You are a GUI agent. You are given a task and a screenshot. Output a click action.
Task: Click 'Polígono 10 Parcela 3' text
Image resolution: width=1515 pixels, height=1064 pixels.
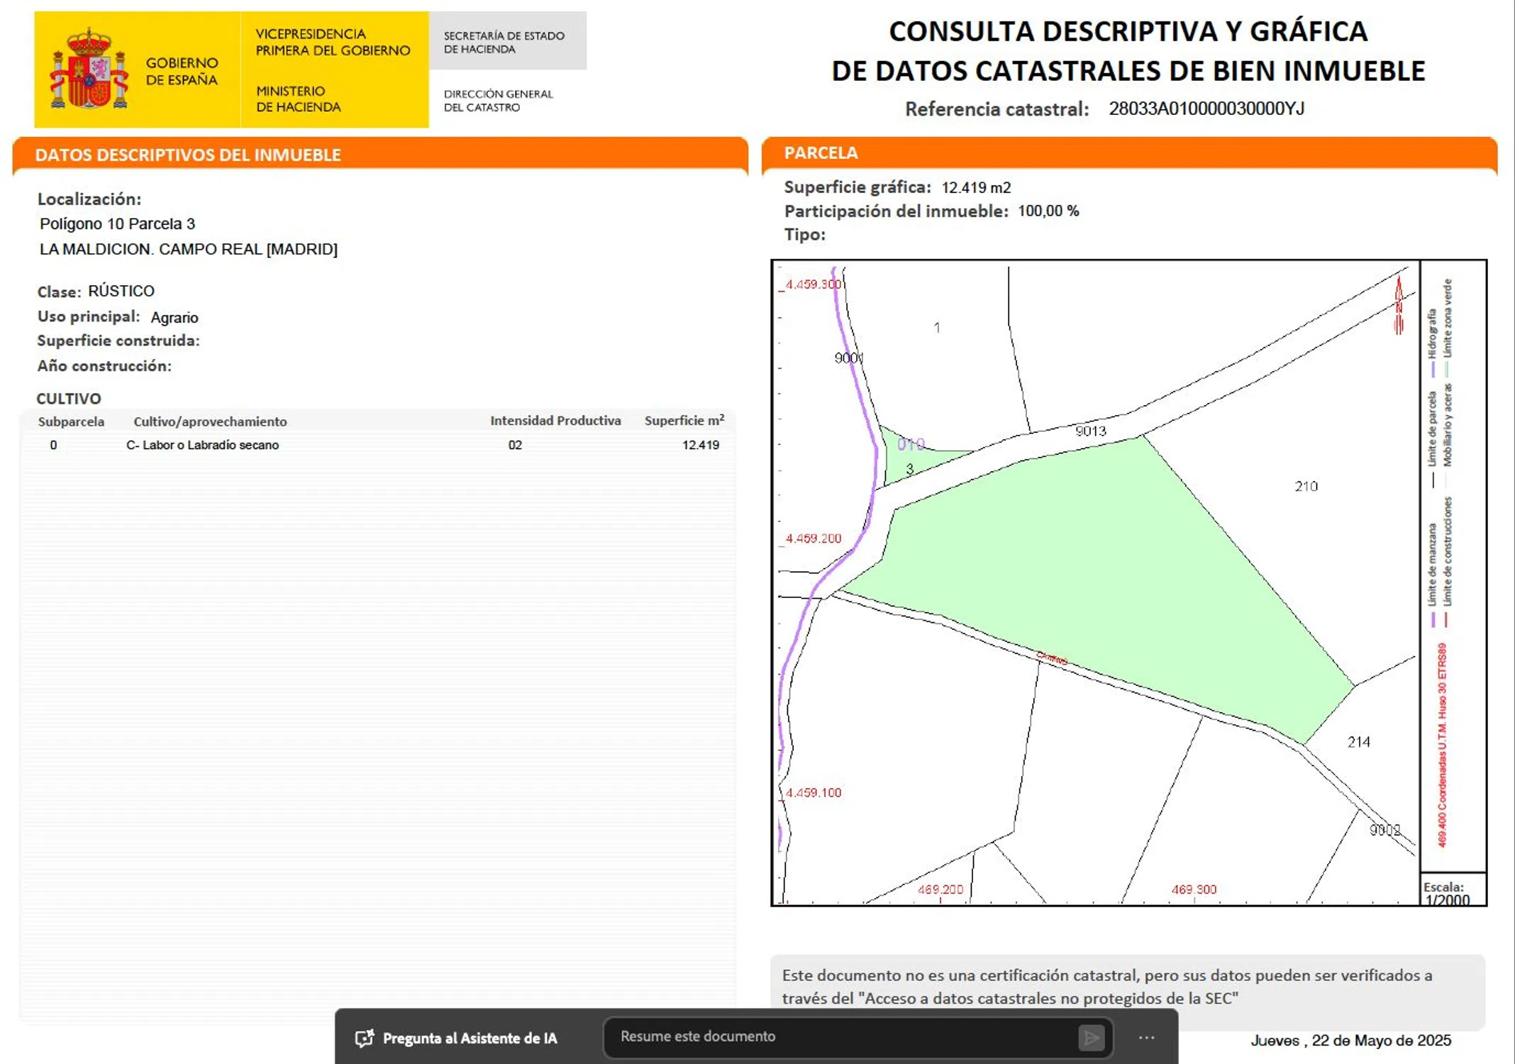coord(117,224)
